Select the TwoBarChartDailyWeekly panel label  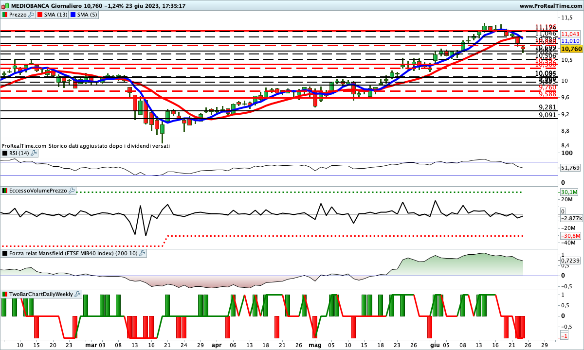tap(41, 294)
